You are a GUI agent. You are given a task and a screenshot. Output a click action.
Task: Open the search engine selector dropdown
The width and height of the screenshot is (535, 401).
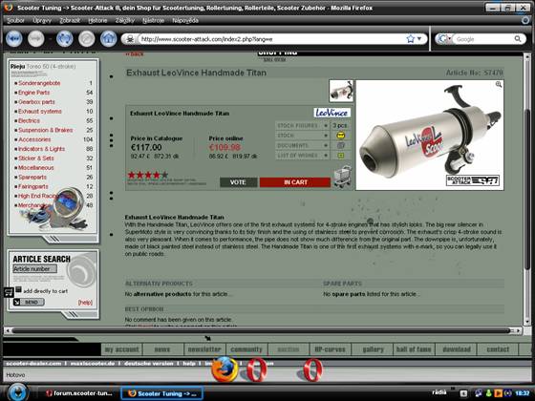(445, 39)
